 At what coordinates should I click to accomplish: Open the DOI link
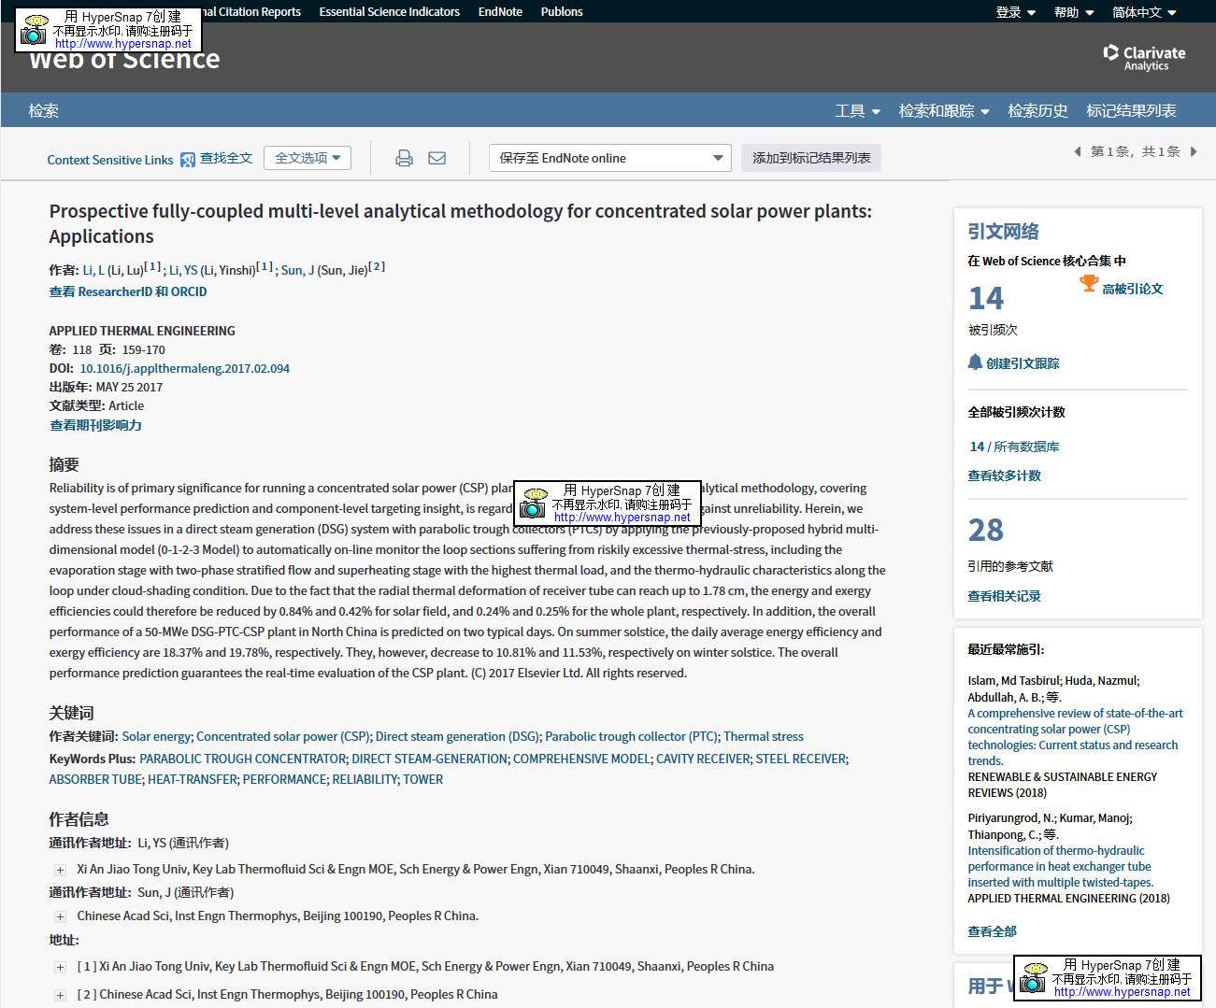click(184, 369)
